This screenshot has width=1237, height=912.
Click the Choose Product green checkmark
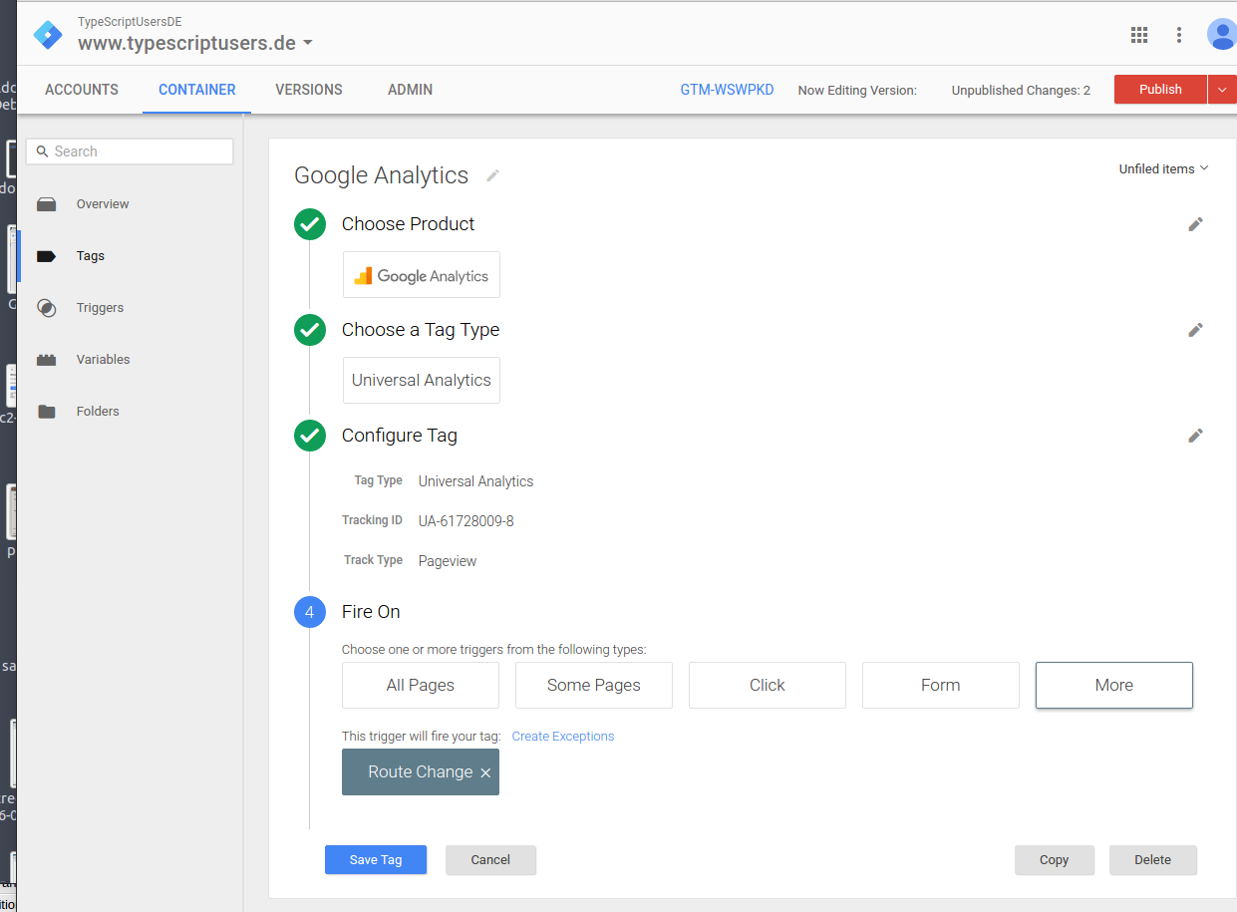pos(310,224)
